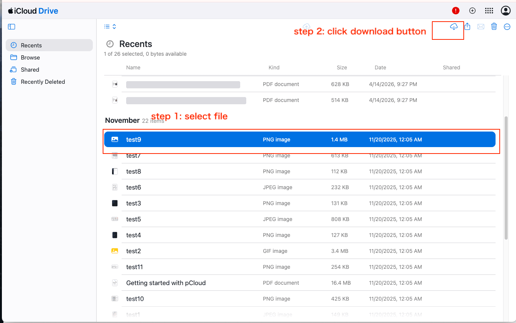Select the test5 file name
This screenshot has width=516, height=323.
click(134, 219)
